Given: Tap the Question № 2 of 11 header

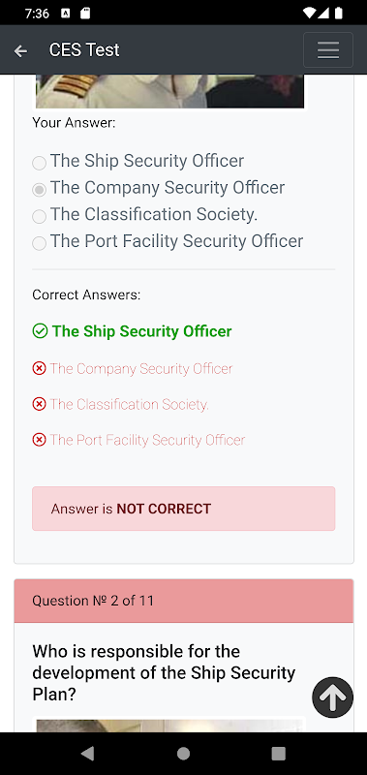Looking at the screenshot, I should click(184, 601).
